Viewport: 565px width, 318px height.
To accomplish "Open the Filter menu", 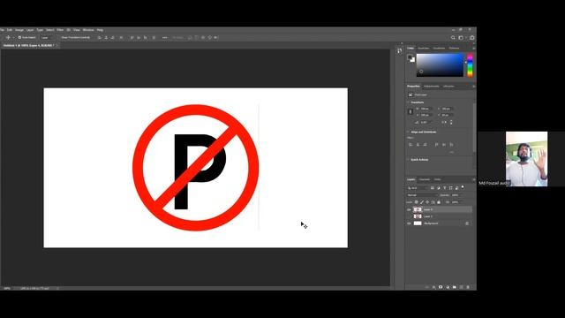I will [60, 30].
